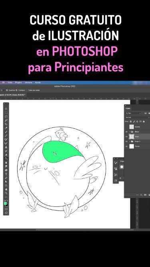Select the Zoom tool
The height and width of the screenshot is (267, 150).
click(6, 193)
